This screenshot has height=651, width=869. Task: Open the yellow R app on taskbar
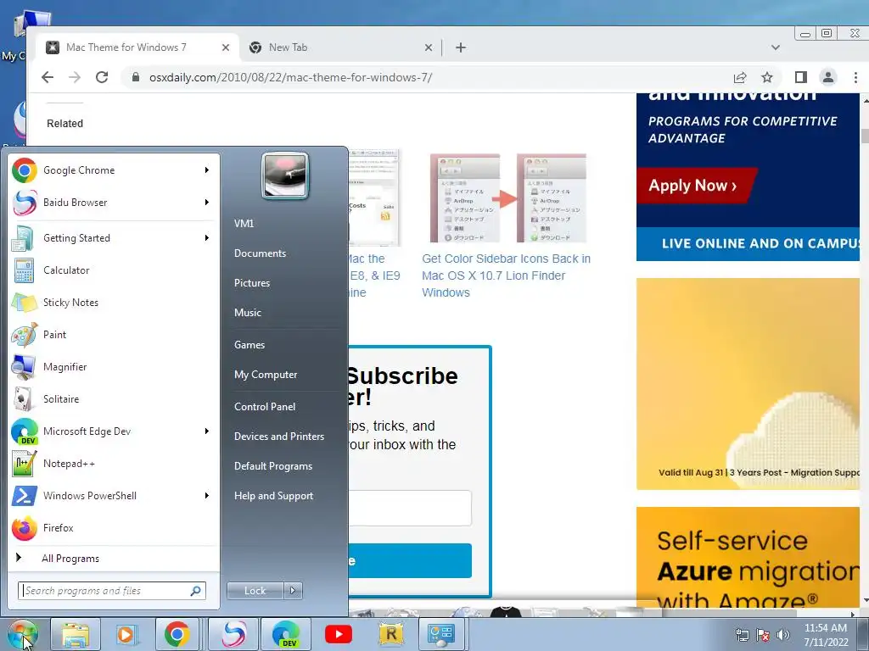coord(390,634)
